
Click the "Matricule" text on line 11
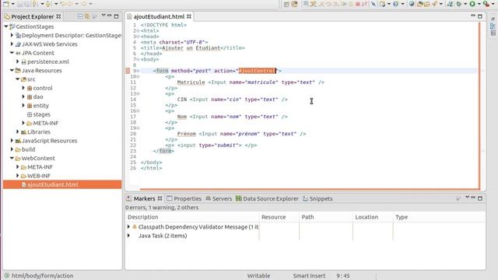point(191,82)
